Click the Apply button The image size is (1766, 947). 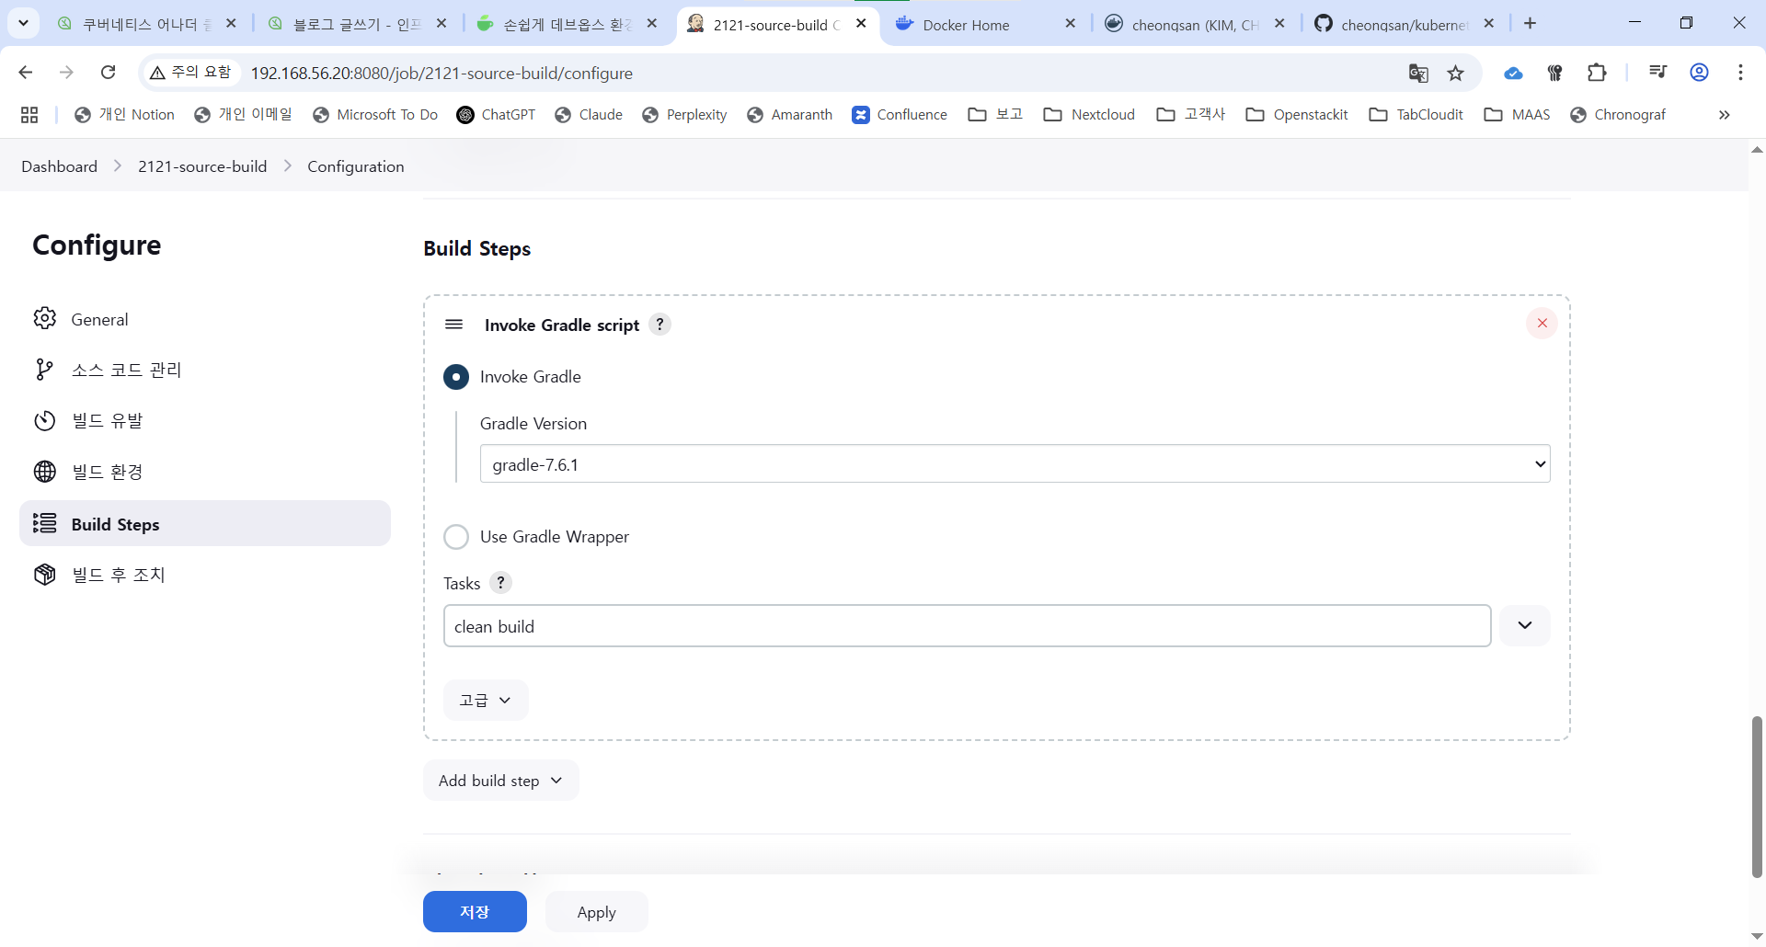596,912
